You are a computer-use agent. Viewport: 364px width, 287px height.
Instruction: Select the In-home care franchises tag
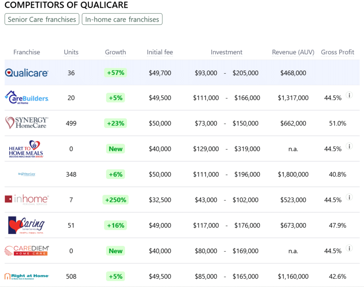(122, 19)
